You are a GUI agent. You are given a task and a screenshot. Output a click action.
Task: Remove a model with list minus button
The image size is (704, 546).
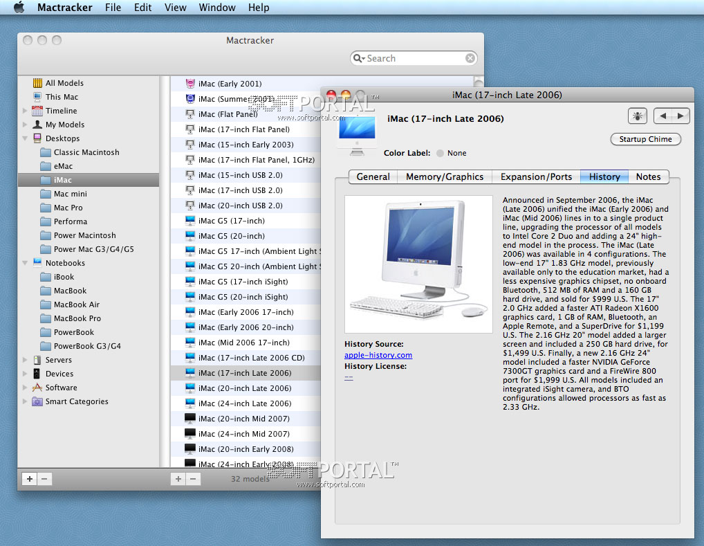(193, 479)
